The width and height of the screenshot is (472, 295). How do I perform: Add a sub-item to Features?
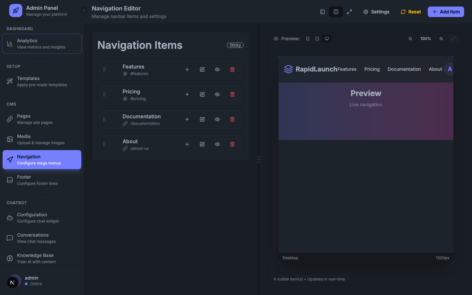(187, 69)
